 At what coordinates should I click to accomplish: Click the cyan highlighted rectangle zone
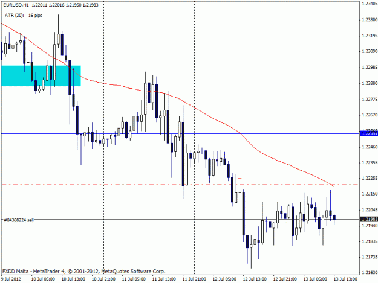point(41,76)
